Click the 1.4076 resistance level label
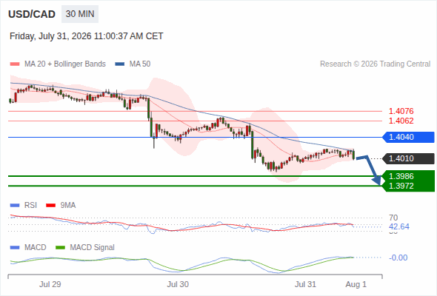Viewport: 437px width, 296px height. coord(401,111)
